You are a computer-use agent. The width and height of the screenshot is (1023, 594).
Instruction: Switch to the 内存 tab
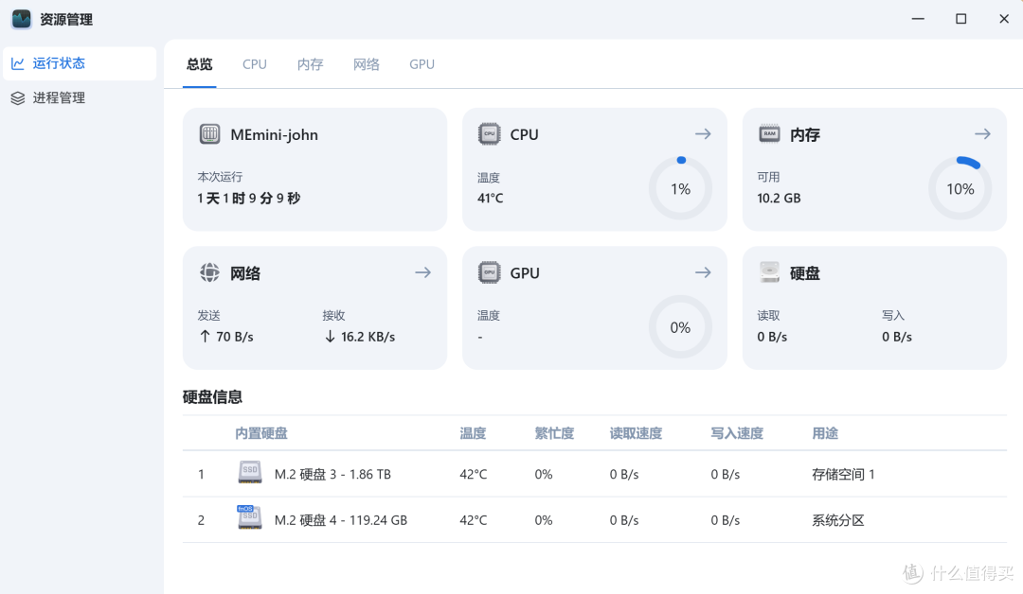click(311, 64)
